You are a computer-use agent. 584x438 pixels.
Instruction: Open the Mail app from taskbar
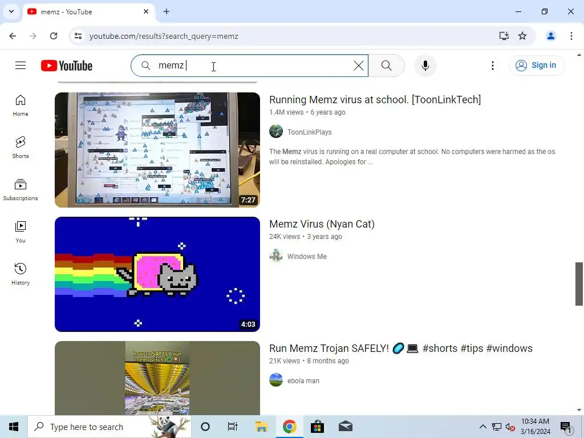click(346, 427)
